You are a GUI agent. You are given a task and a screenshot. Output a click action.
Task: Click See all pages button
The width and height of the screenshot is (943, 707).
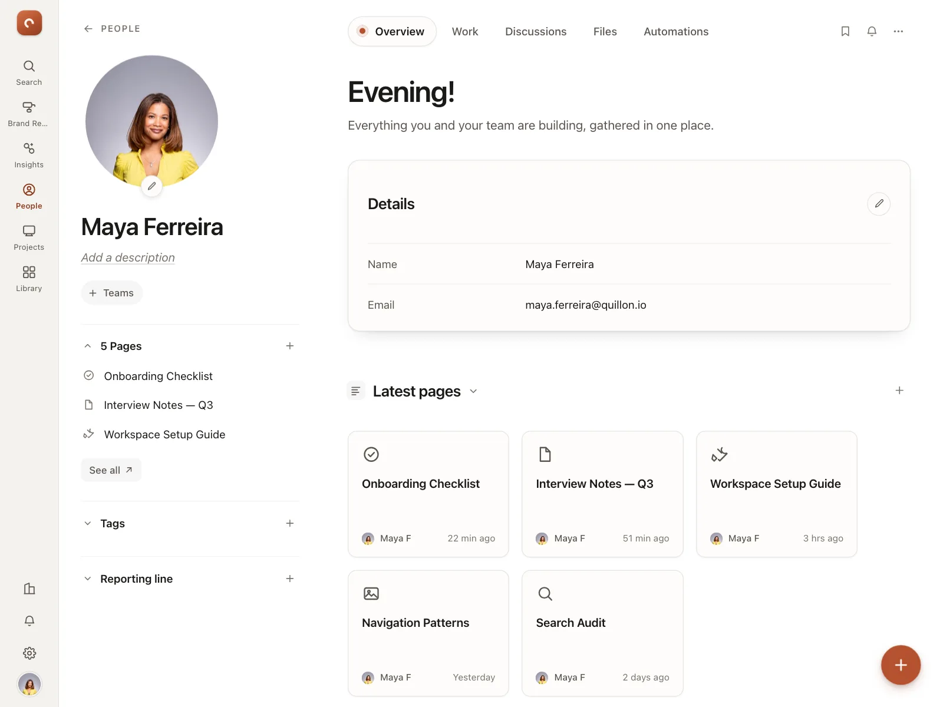click(x=111, y=470)
